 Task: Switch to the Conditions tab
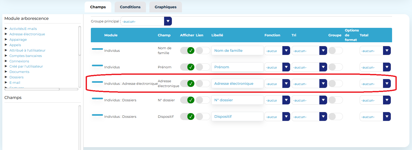[x=130, y=7]
